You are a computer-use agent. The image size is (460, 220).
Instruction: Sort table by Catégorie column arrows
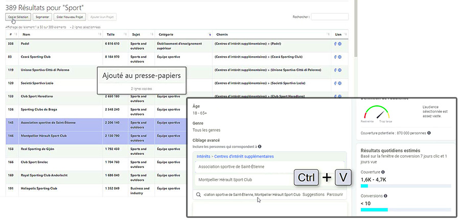tap(210, 35)
